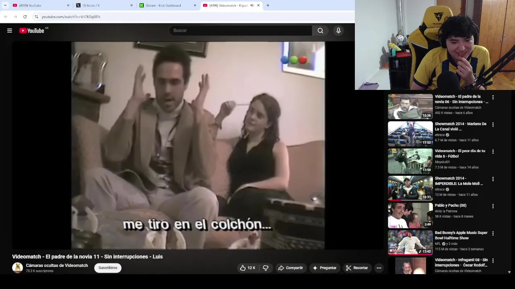
Task: Open the Bad Bunny Super Bowl Halftime thumbnail
Action: click(x=410, y=243)
